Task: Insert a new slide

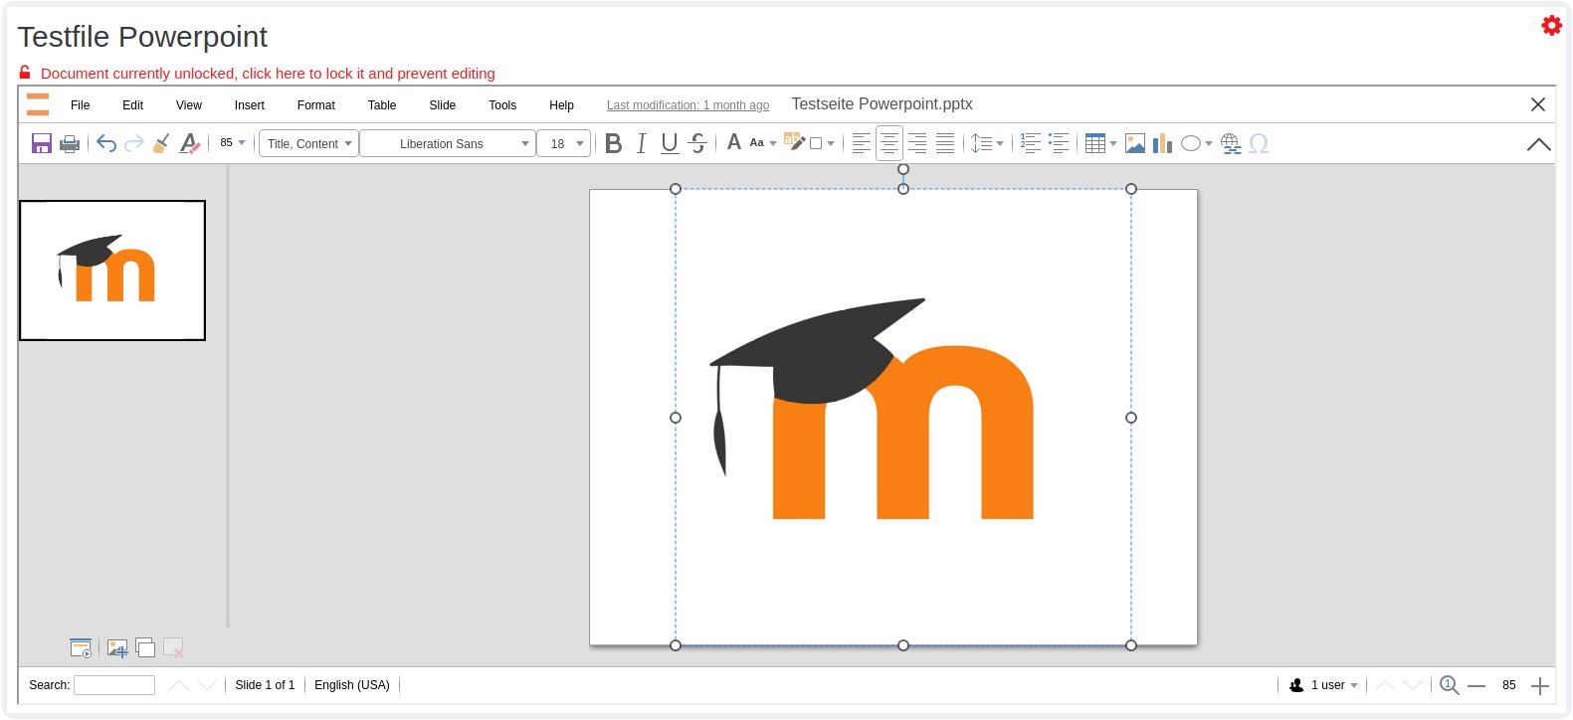Action: [117, 648]
